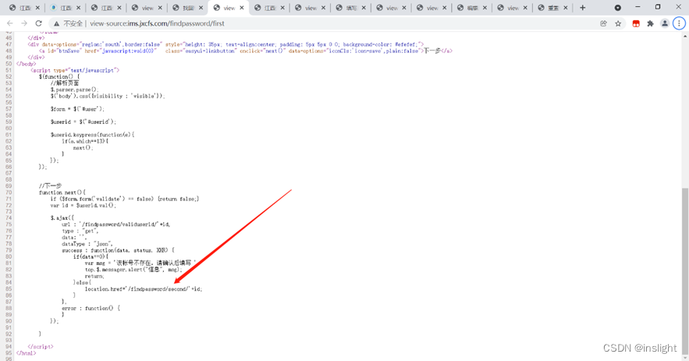Click the var id = $userid.val(); line
Image resolution: width=689 pixels, height=361 pixels.
[x=83, y=205]
